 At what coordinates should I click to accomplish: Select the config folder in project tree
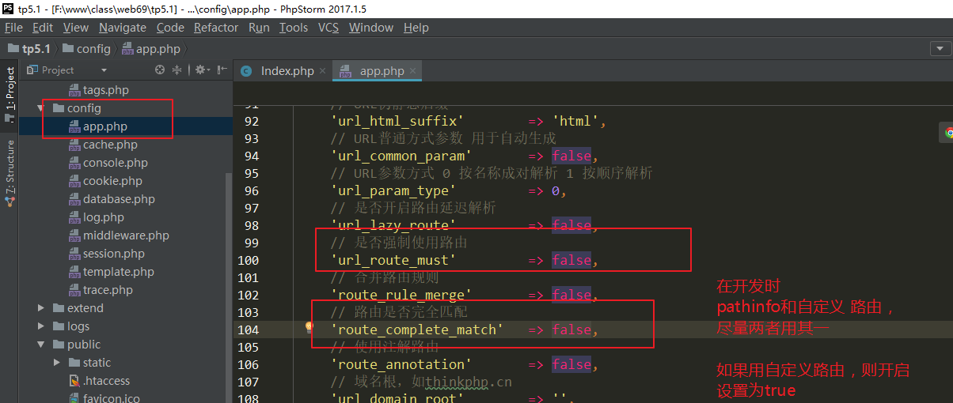[84, 108]
